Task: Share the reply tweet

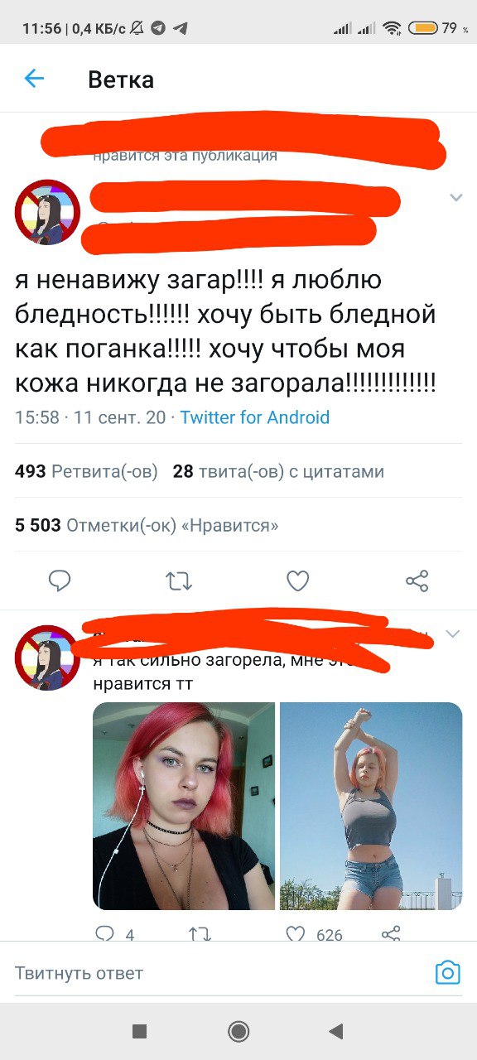Action: tap(391, 934)
